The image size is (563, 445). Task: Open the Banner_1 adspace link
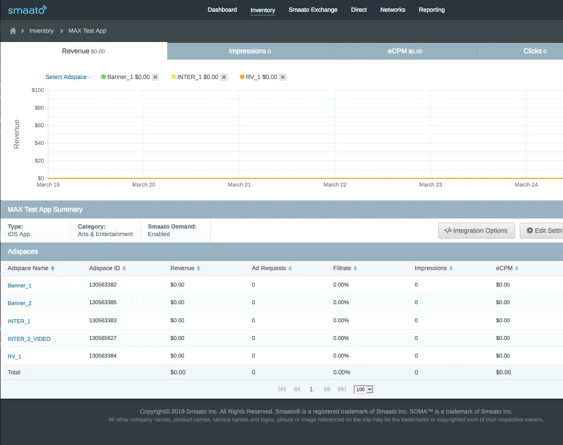(19, 285)
